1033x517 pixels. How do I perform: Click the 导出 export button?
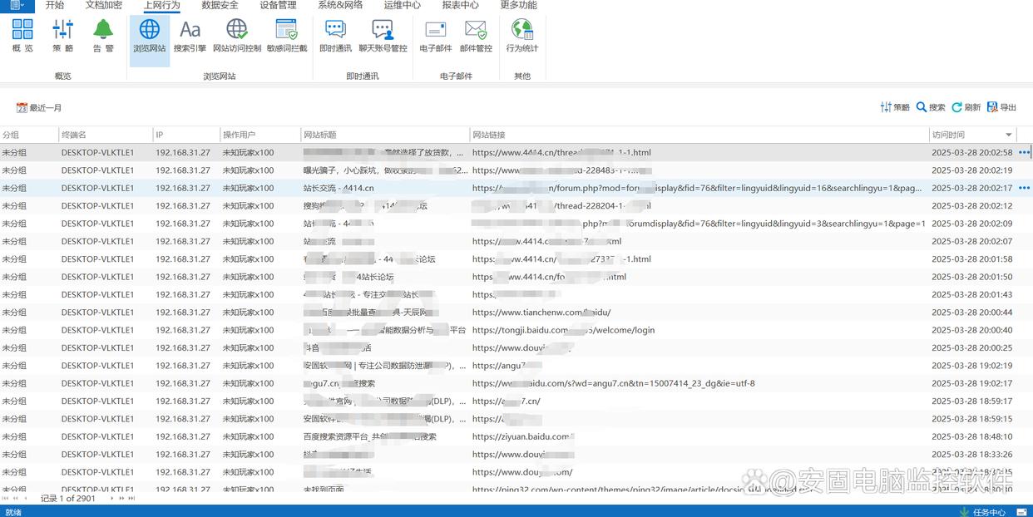tap(1001, 107)
